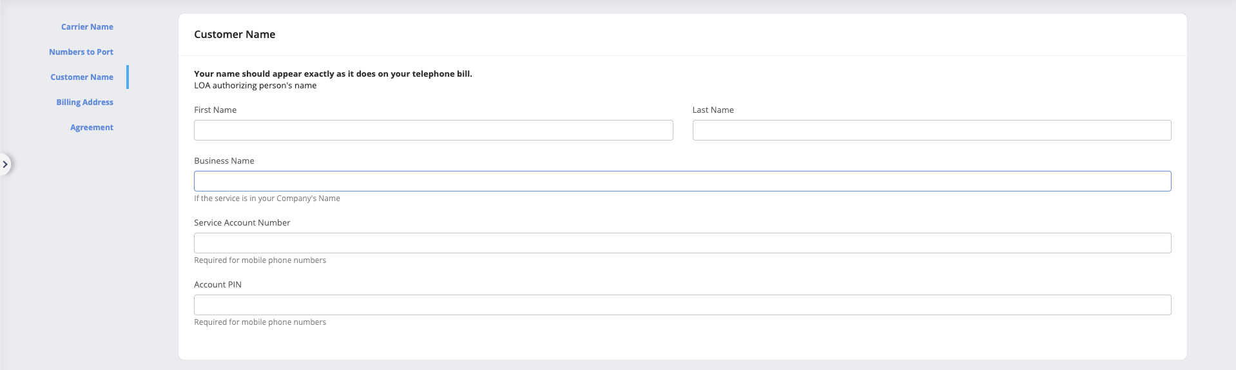Jump to the Billing Address step
This screenshot has height=370, width=1236.
click(84, 102)
